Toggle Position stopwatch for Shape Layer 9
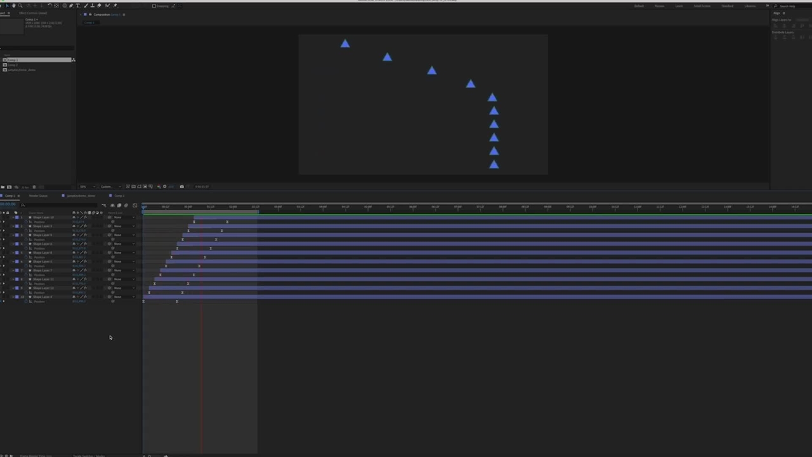Screen dimensions: 812x457 (x=26, y=239)
